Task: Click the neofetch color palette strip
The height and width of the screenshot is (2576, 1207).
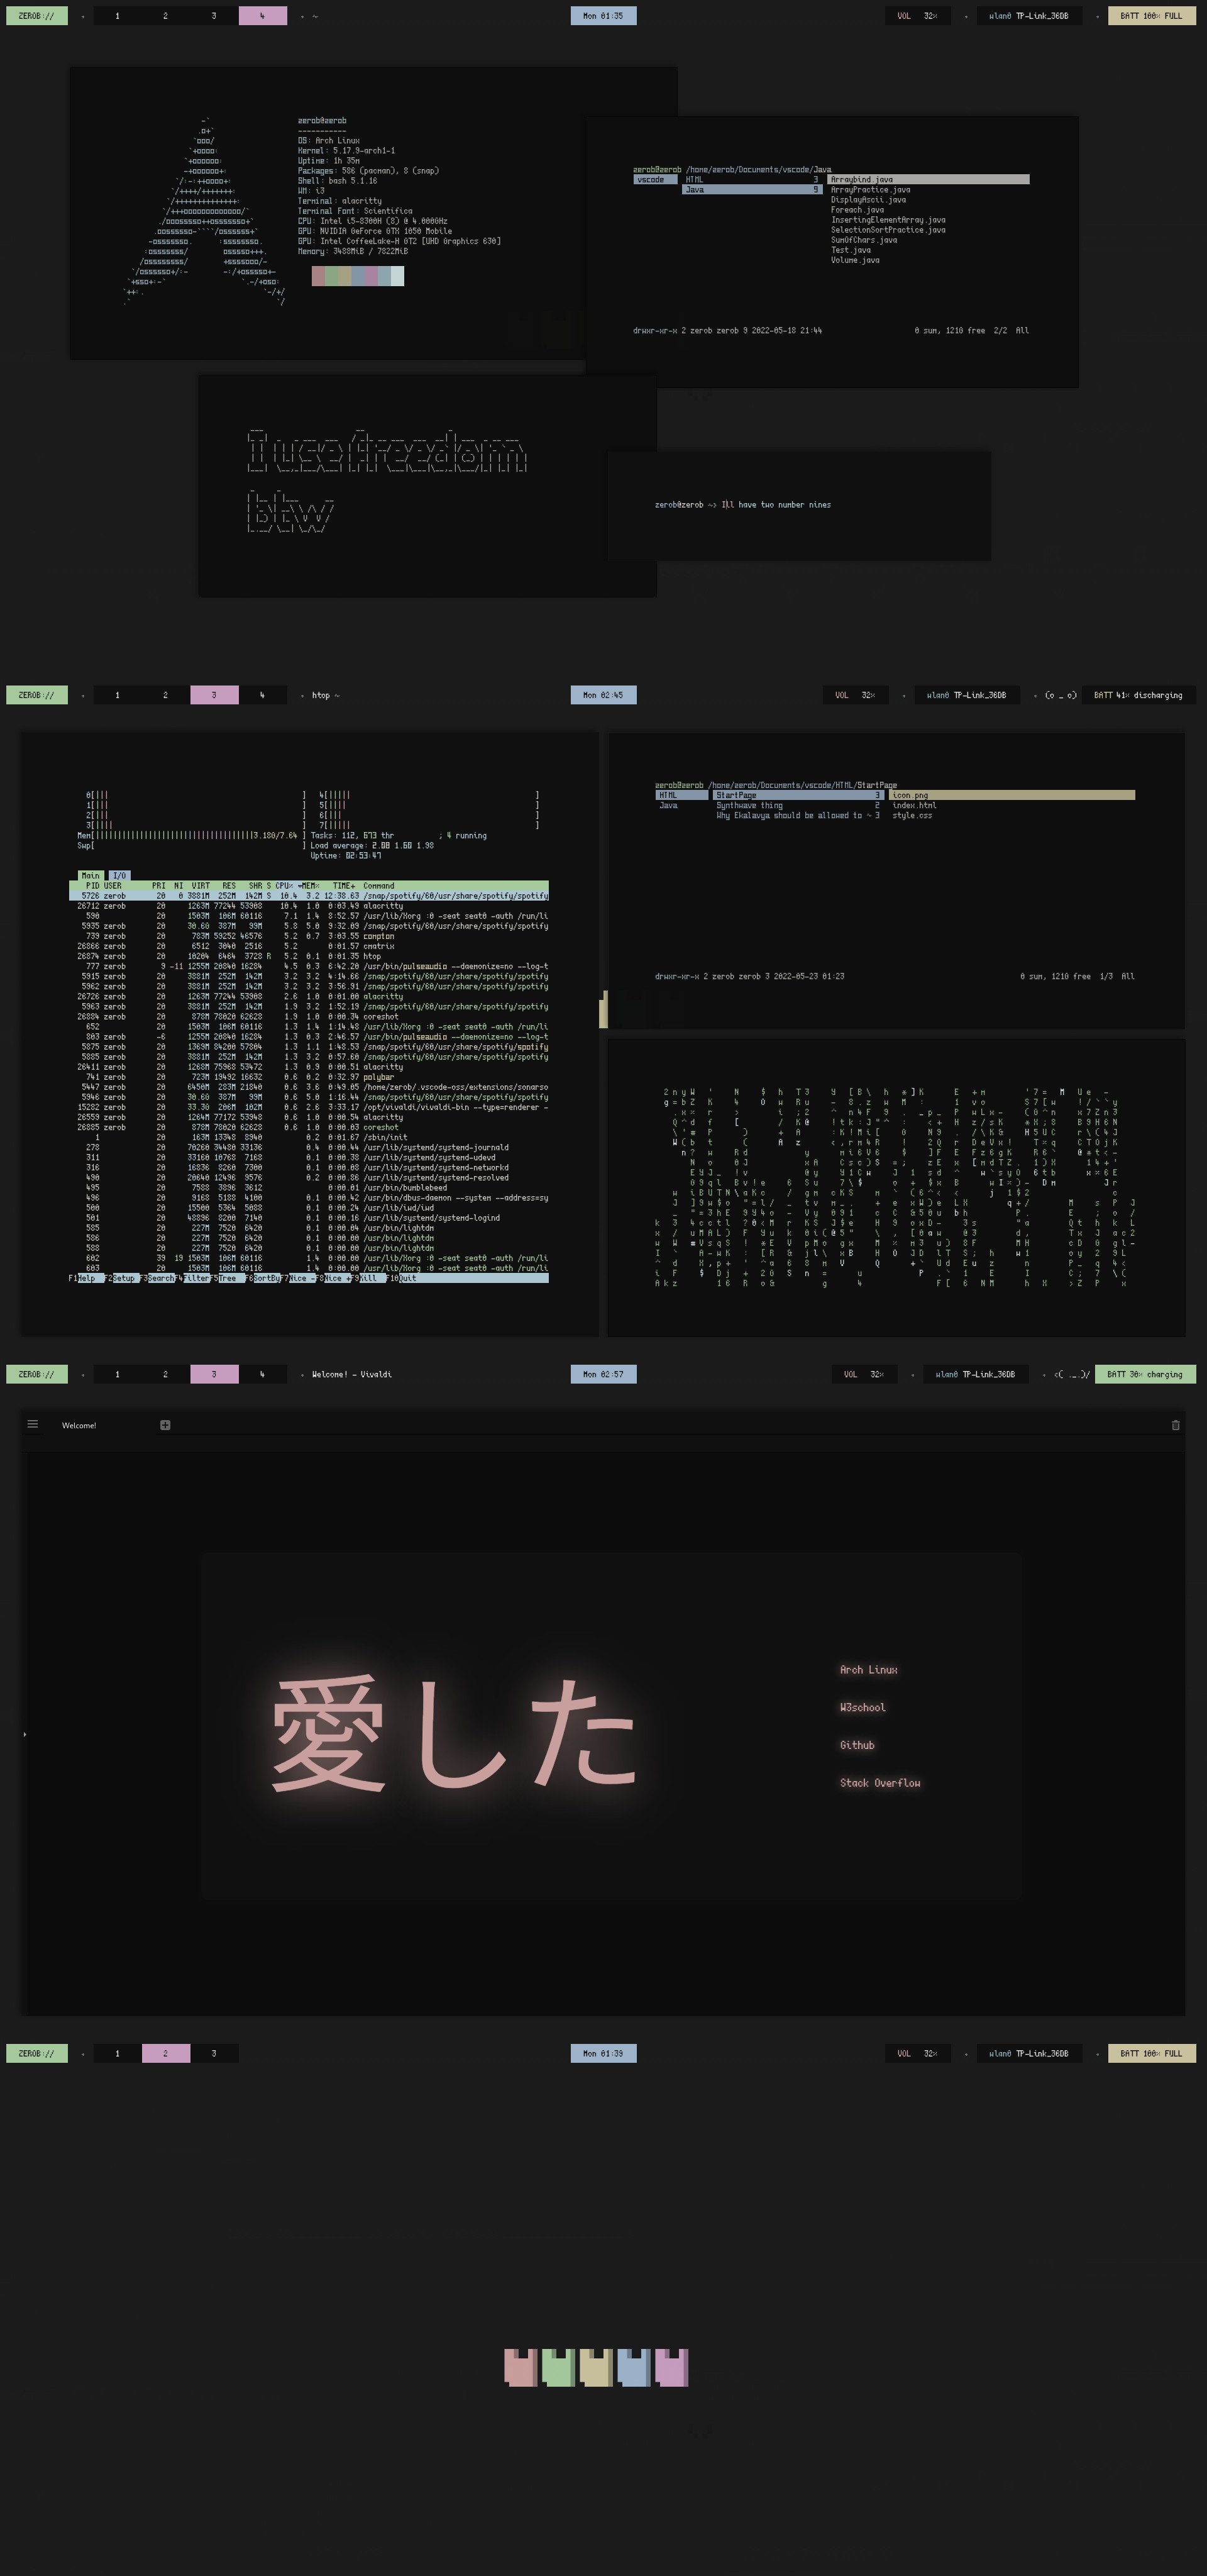Action: (x=358, y=276)
